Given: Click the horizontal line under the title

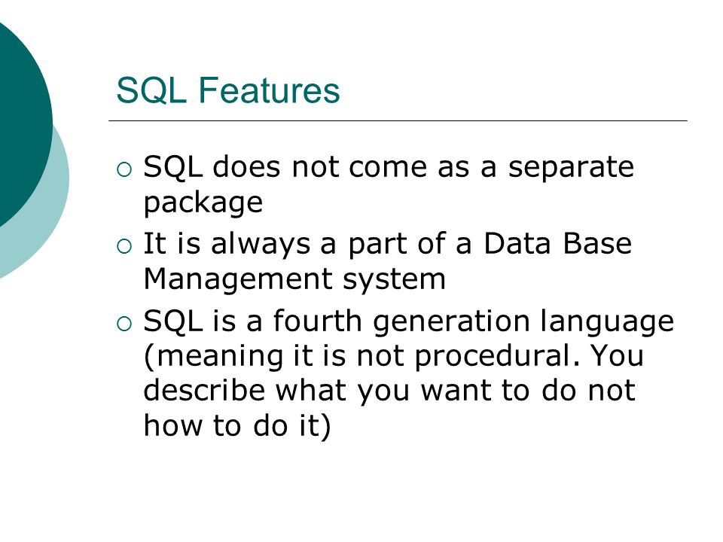Looking at the screenshot, I should [398, 120].
